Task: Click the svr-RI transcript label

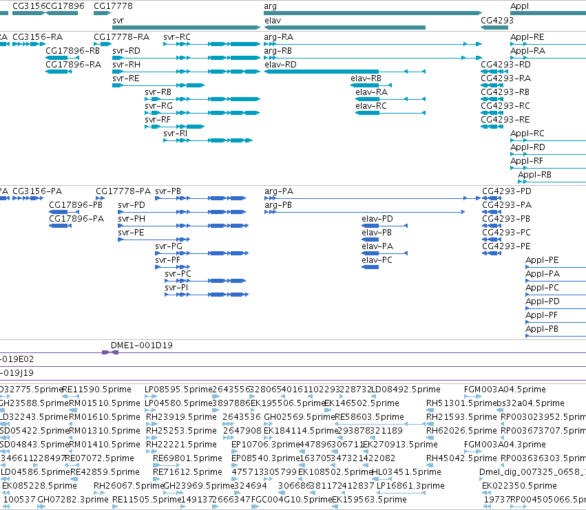Action: [176, 134]
